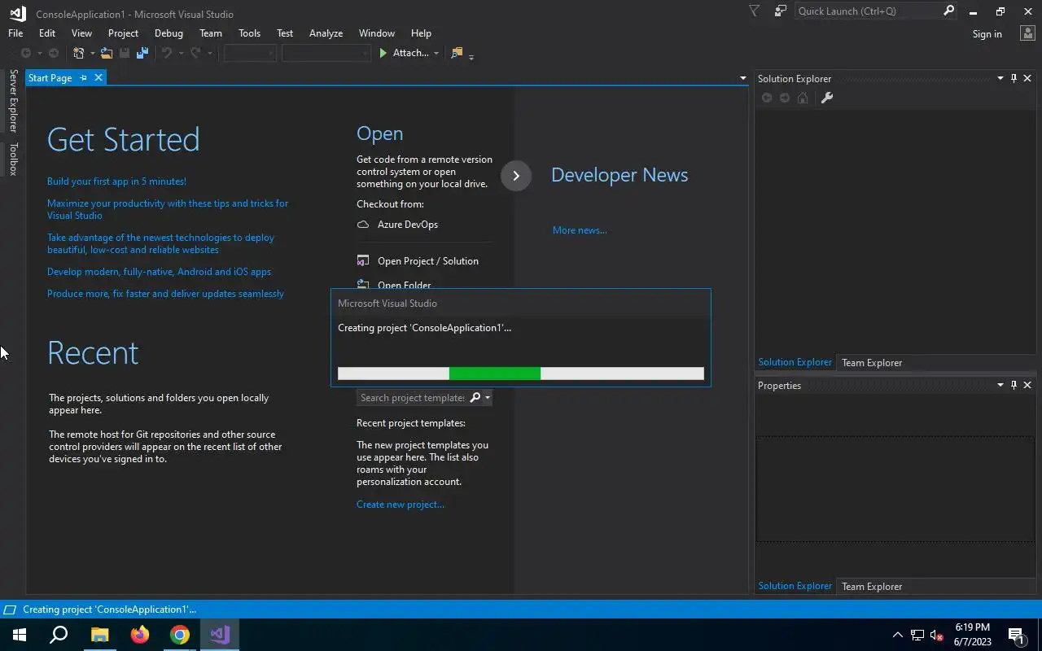Expand the New Project dropdown arrow
Image resolution: width=1042 pixels, height=651 pixels.
(92, 54)
